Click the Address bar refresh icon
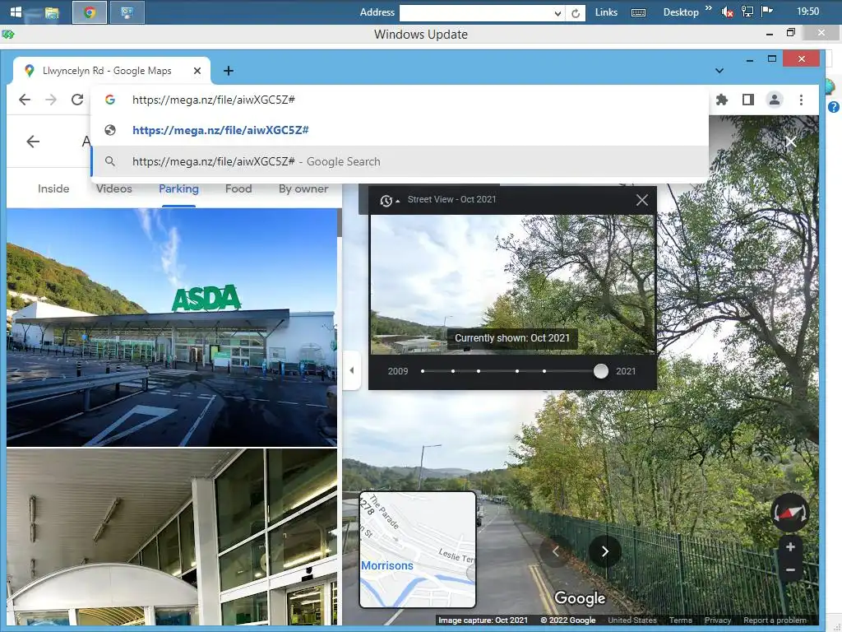Viewport: 842px width, 632px height. point(575,13)
